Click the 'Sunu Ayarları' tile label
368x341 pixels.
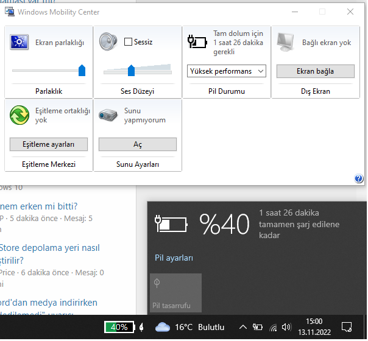point(138,164)
